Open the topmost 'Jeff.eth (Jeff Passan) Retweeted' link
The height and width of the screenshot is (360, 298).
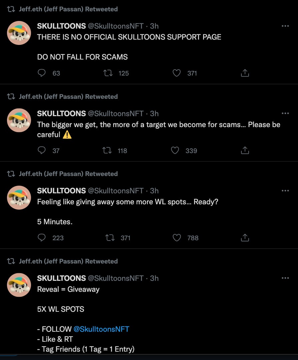coord(68,9)
